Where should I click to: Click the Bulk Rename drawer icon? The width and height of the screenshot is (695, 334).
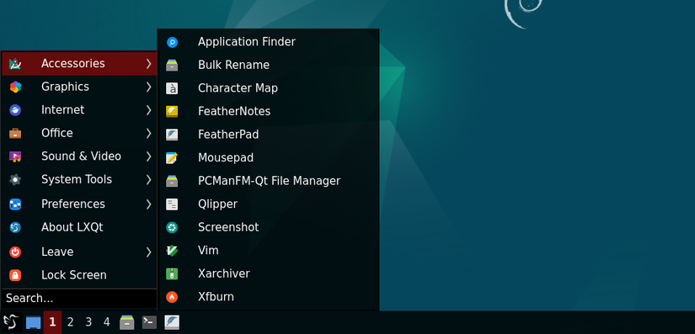pos(172,65)
